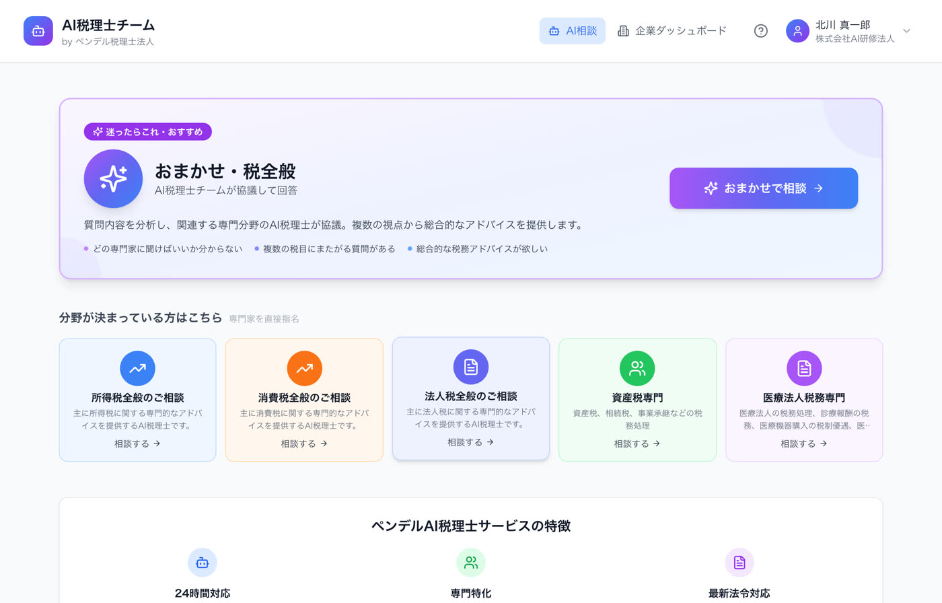This screenshot has width=942, height=603.
Task: Click the 最新法令対応 feature label
Action: (739, 594)
